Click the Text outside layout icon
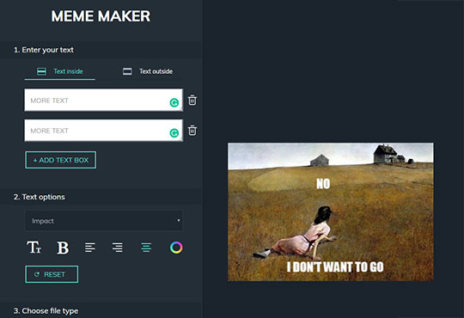The width and height of the screenshot is (464, 318). (127, 71)
